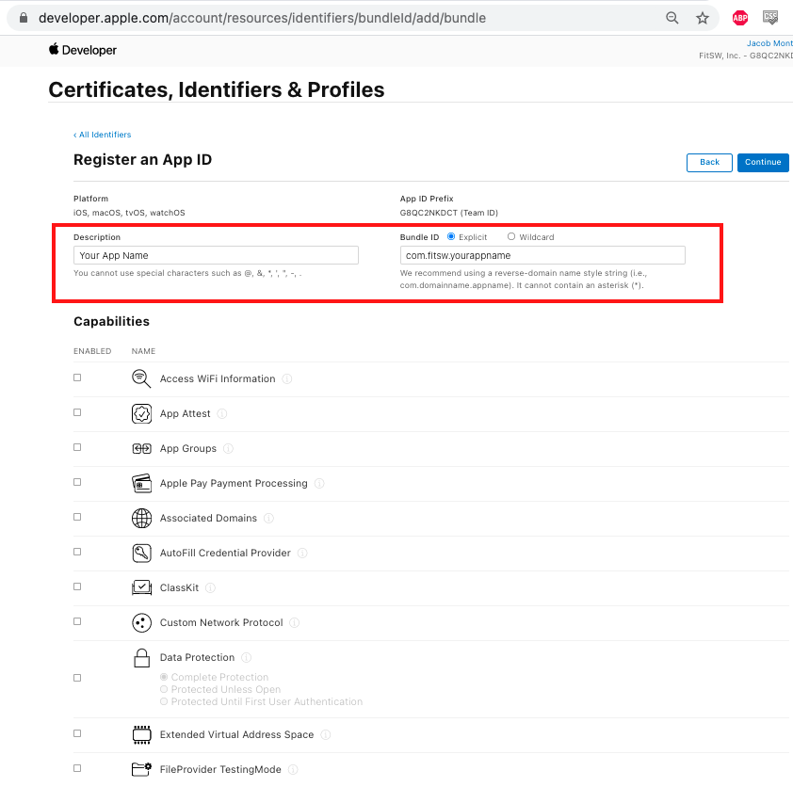793x787 pixels.
Task: Open info for ClassKit
Action: [x=210, y=587]
